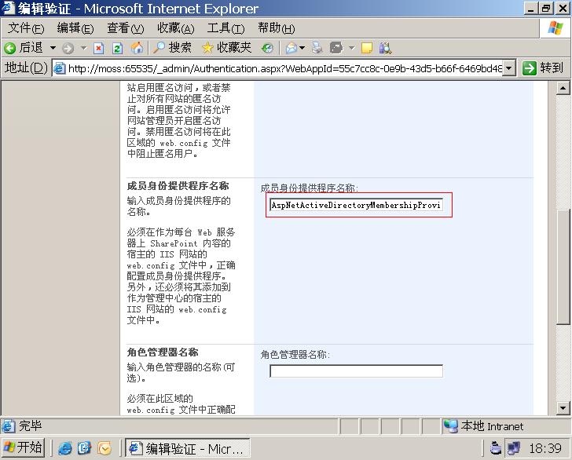Image resolution: width=572 pixels, height=460 pixels.
Task: Restore down the Internet Explorer window
Action: click(x=547, y=8)
